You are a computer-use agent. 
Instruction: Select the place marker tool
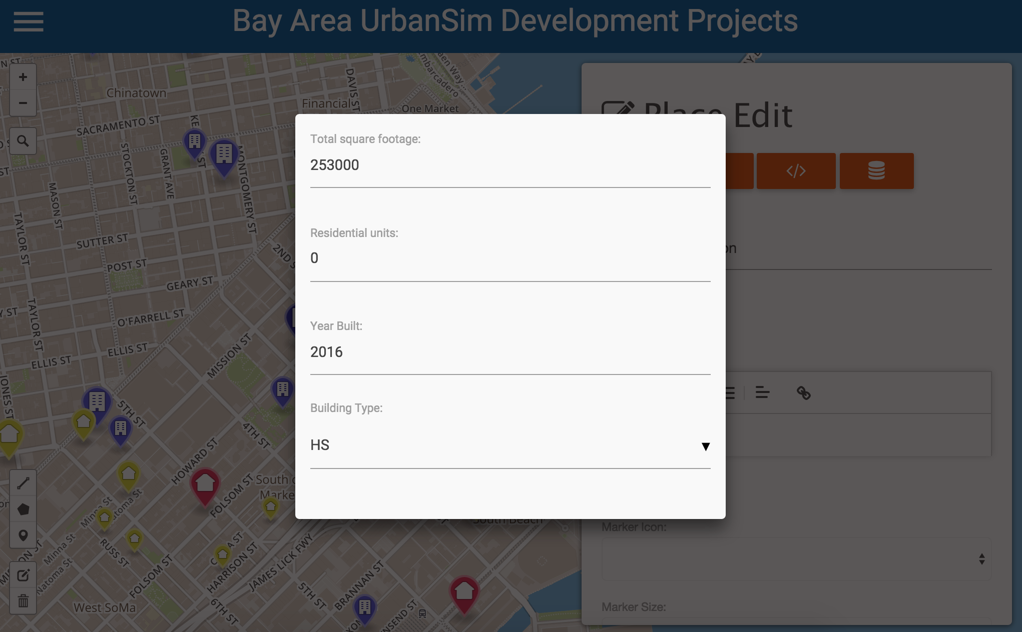coord(23,535)
